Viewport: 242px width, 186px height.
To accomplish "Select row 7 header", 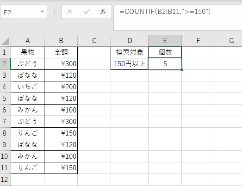I will click(6, 122).
